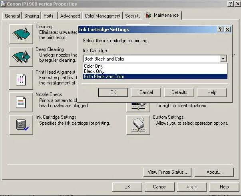Click the Ink Cartridge Settings dialog help icon
Image resolution: width=241 pixels, height=196 pixels.
pos(220,29)
